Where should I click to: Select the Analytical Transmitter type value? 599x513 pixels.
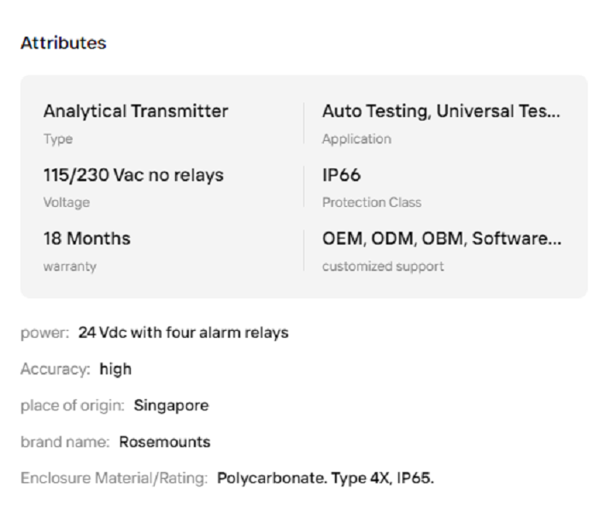(136, 112)
